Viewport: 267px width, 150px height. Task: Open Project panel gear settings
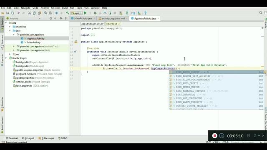pos(61,18)
